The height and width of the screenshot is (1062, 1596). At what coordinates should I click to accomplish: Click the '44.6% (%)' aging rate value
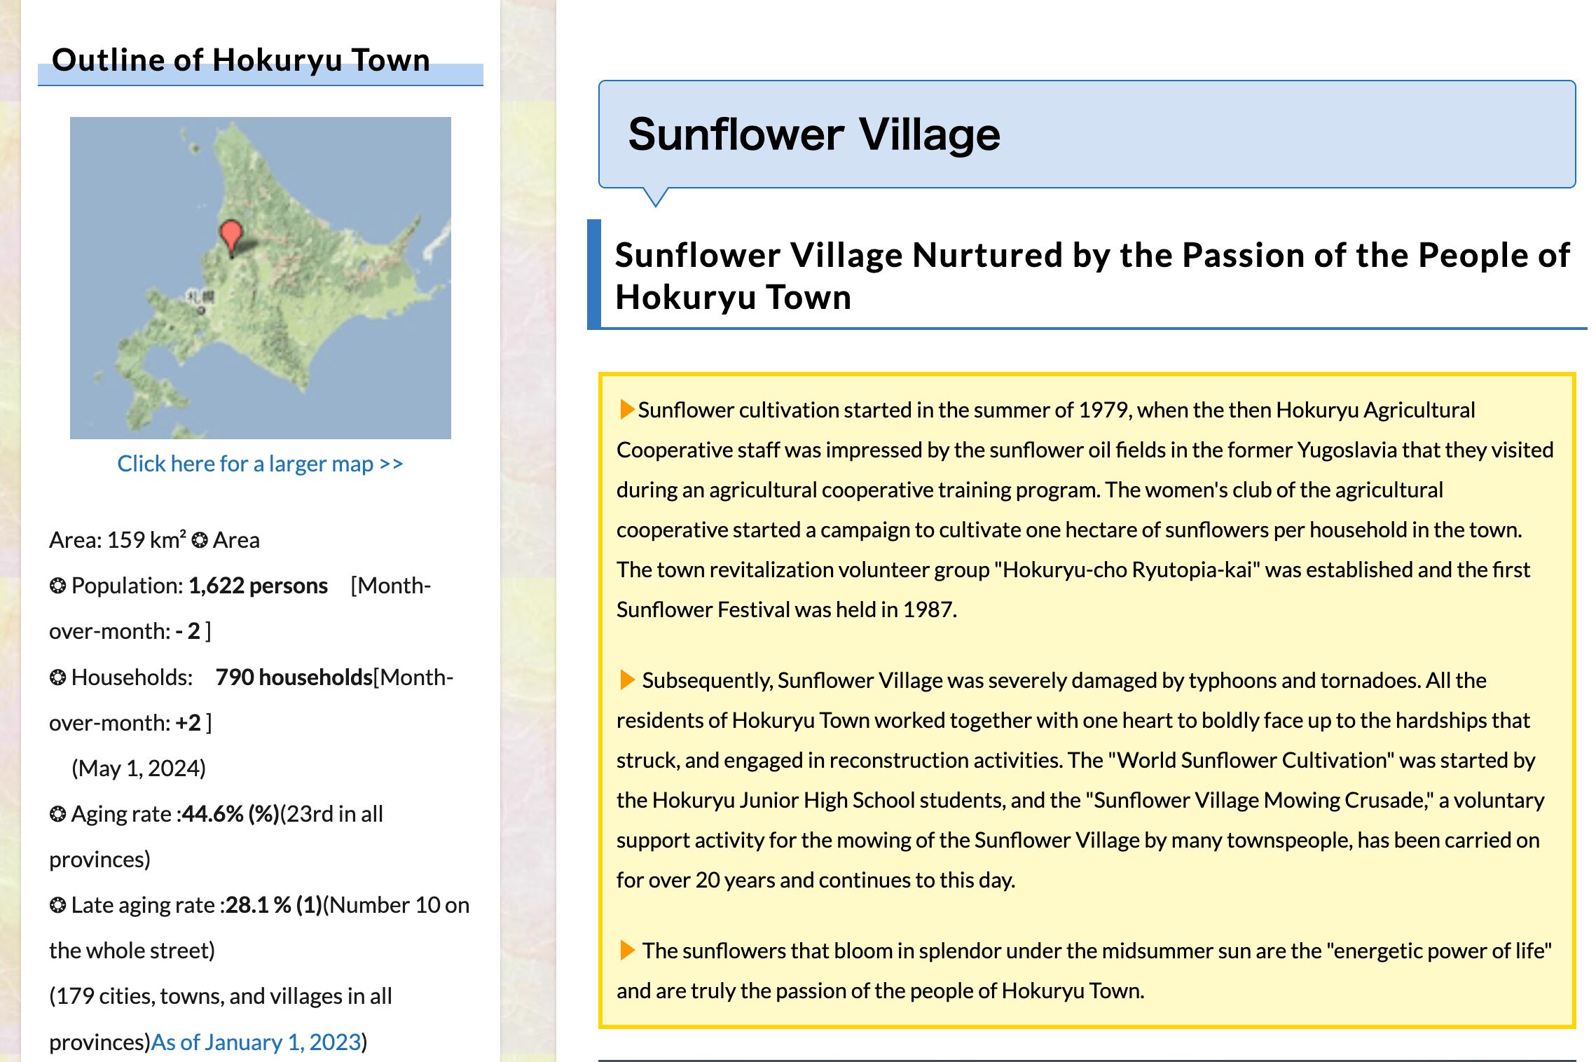coord(230,814)
